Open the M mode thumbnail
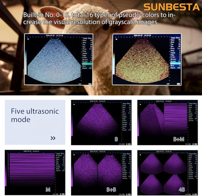202x196 pixels. click(35, 173)
